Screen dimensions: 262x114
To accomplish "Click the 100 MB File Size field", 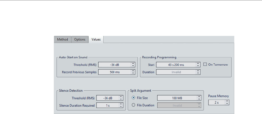I will click(x=177, y=98).
